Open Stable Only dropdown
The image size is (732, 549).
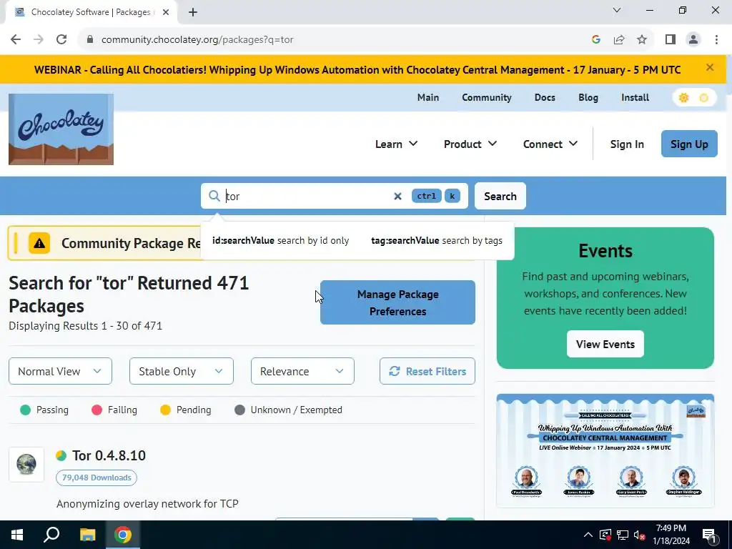tap(181, 371)
